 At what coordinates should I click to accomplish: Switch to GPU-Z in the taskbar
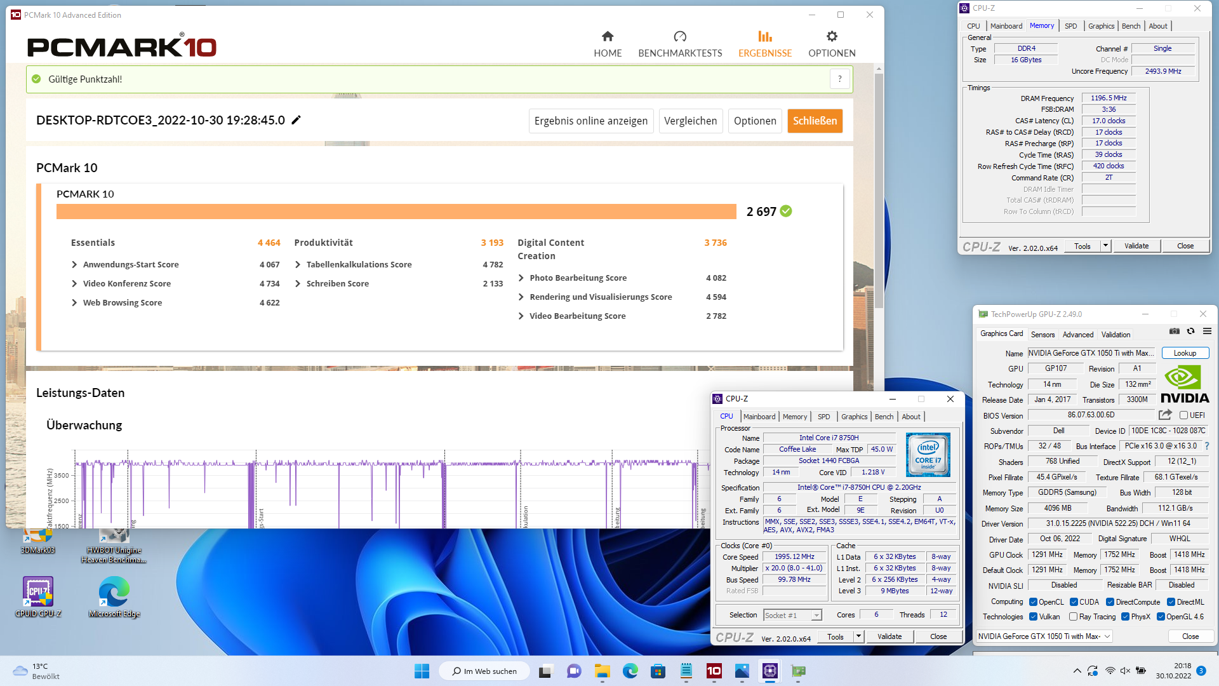point(798,671)
